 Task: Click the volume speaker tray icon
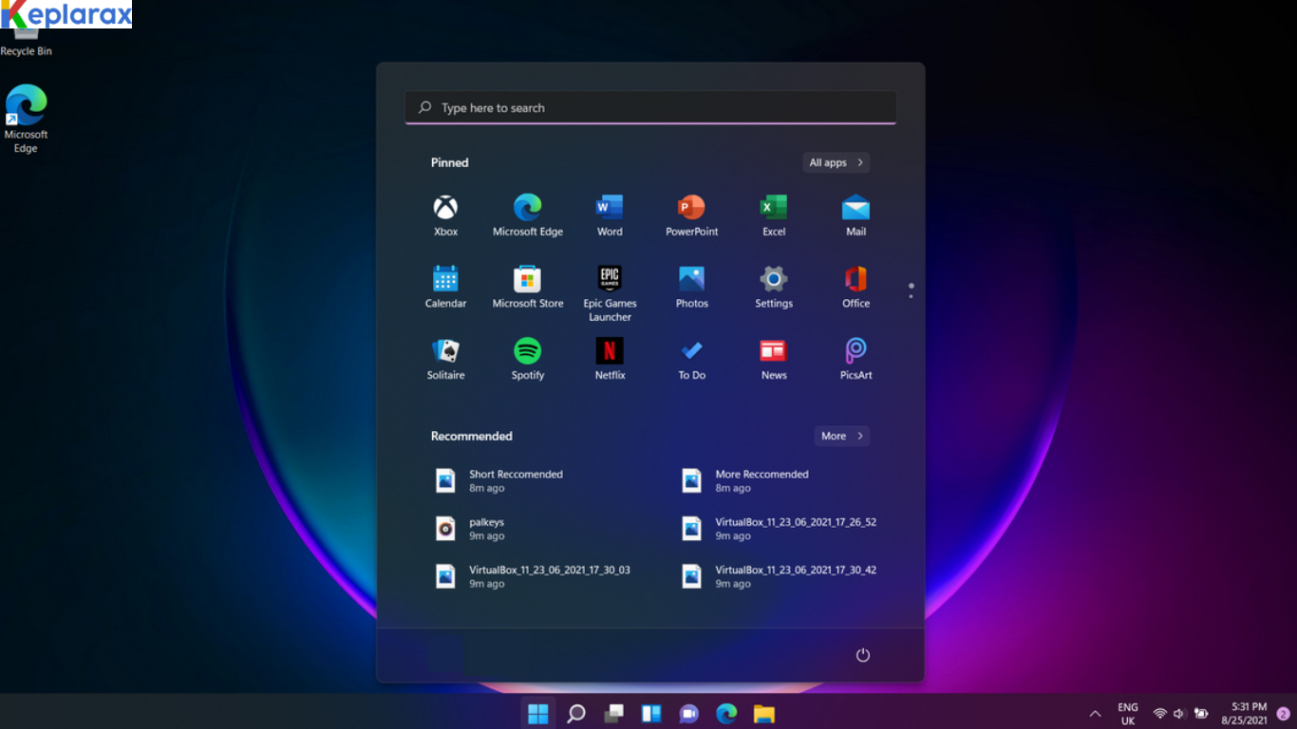[x=1179, y=714]
